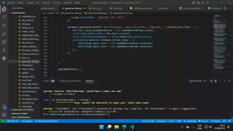Toggle primary side bar layout icon
Image resolution: width=233 pixels, height=131 pixels.
pos(194,3)
